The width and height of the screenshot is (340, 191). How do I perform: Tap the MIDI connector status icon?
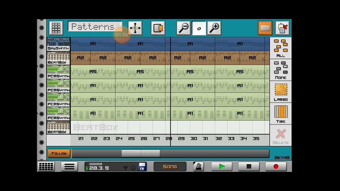(133, 168)
